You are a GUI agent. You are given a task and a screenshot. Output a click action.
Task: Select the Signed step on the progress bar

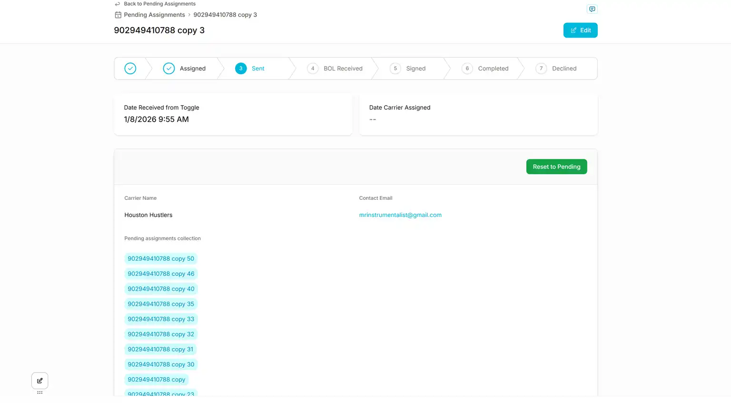395,68
